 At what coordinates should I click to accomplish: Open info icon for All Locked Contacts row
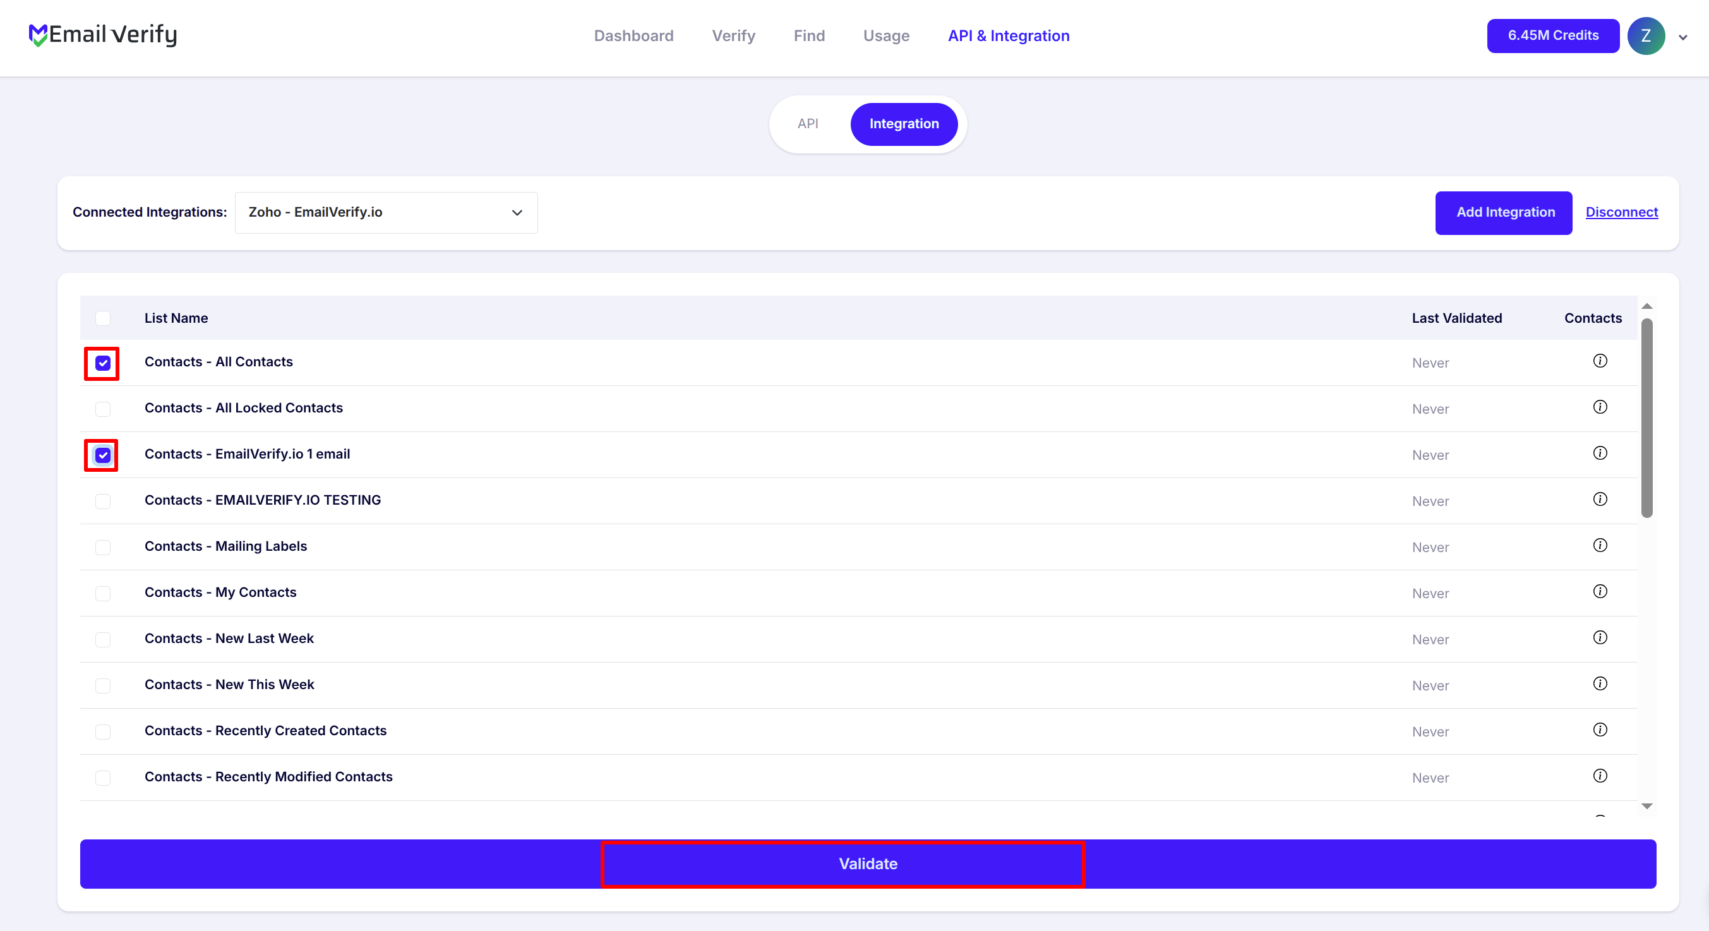coord(1600,407)
